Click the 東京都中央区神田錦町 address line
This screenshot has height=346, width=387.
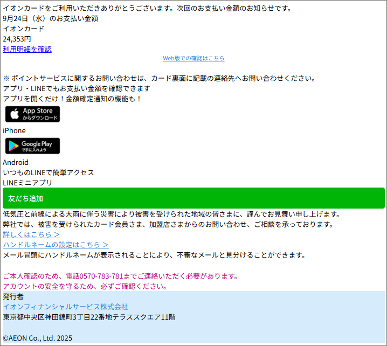click(x=89, y=317)
